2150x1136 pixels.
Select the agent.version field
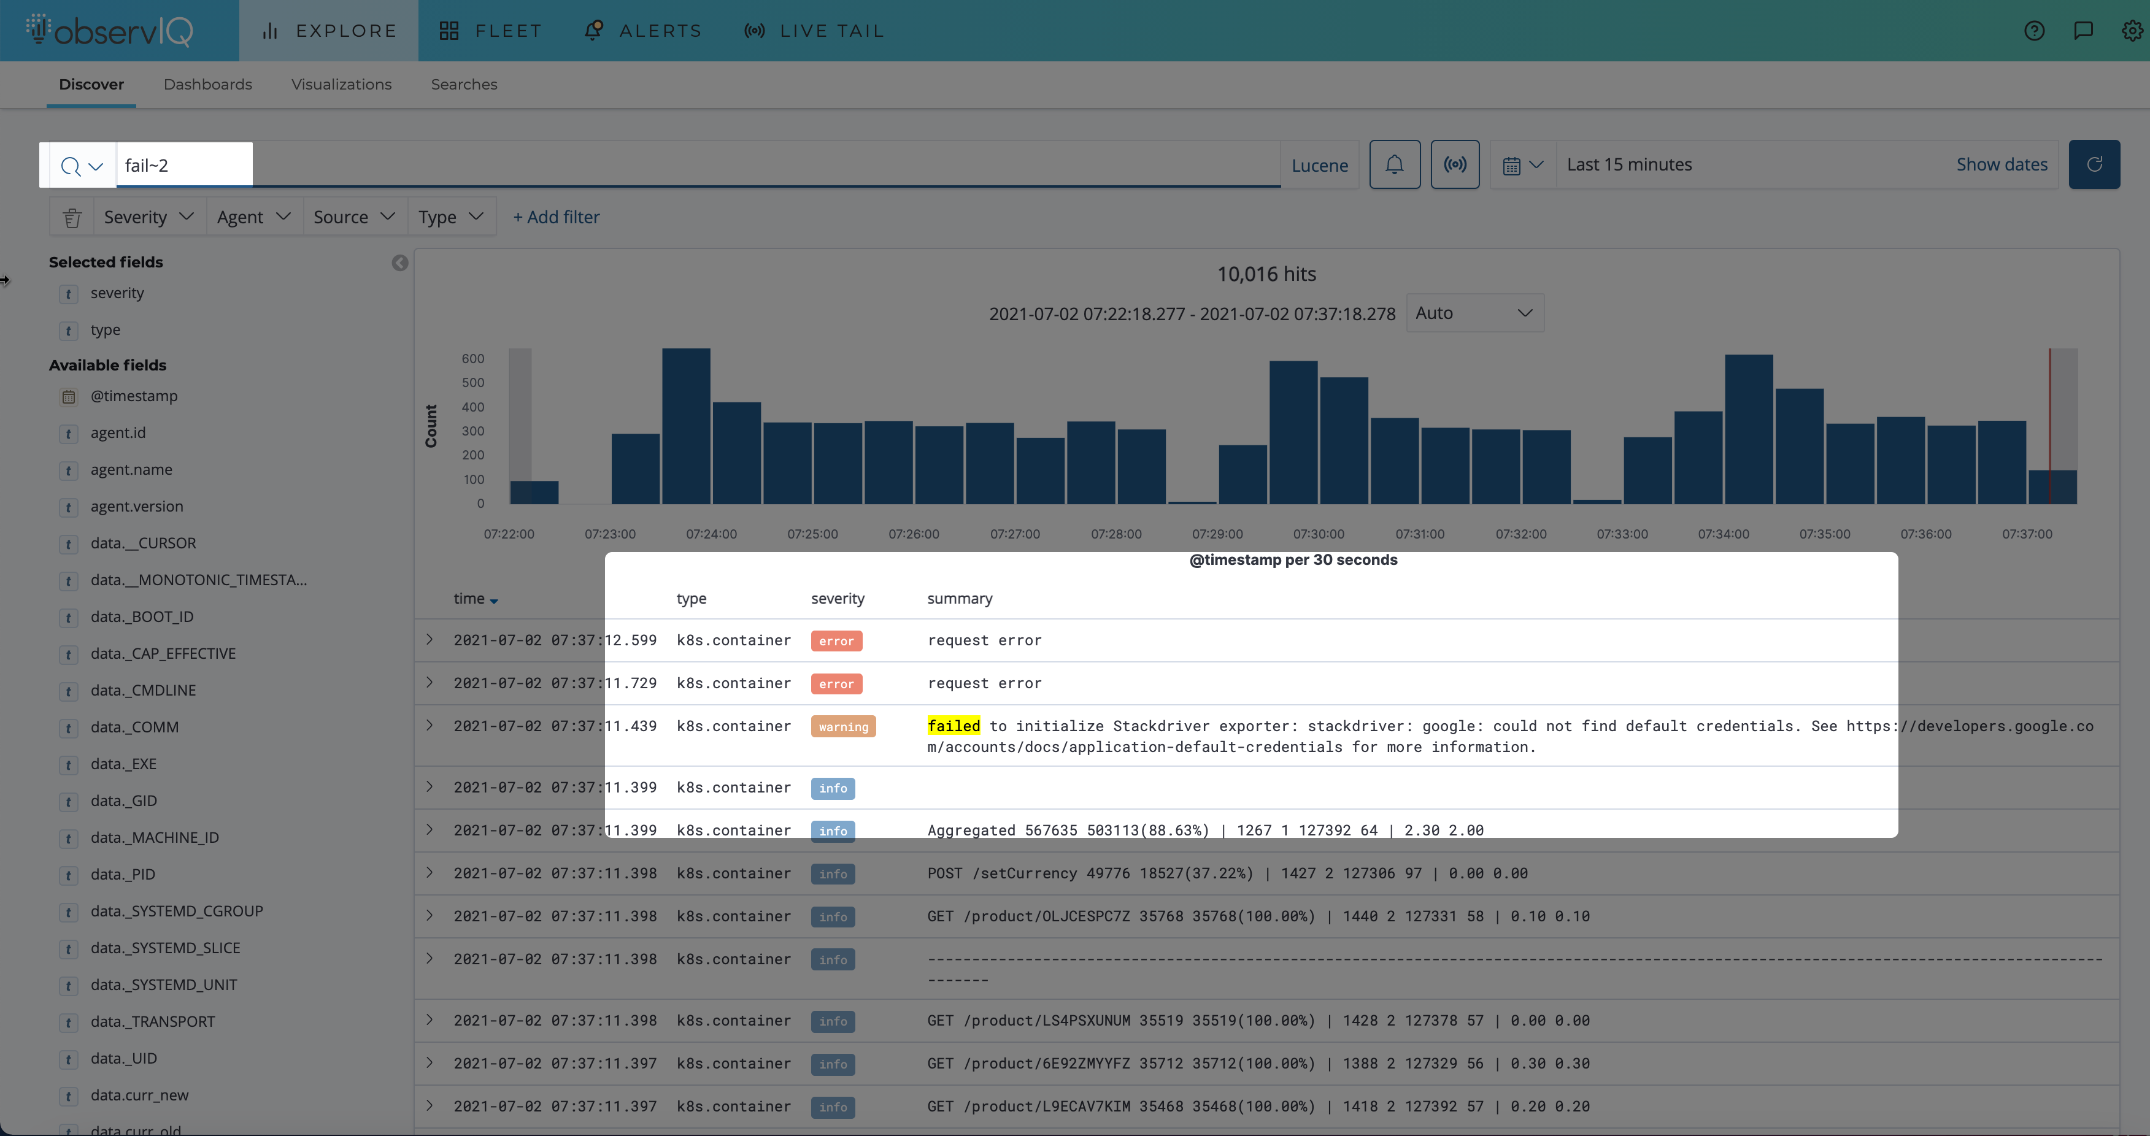(137, 506)
